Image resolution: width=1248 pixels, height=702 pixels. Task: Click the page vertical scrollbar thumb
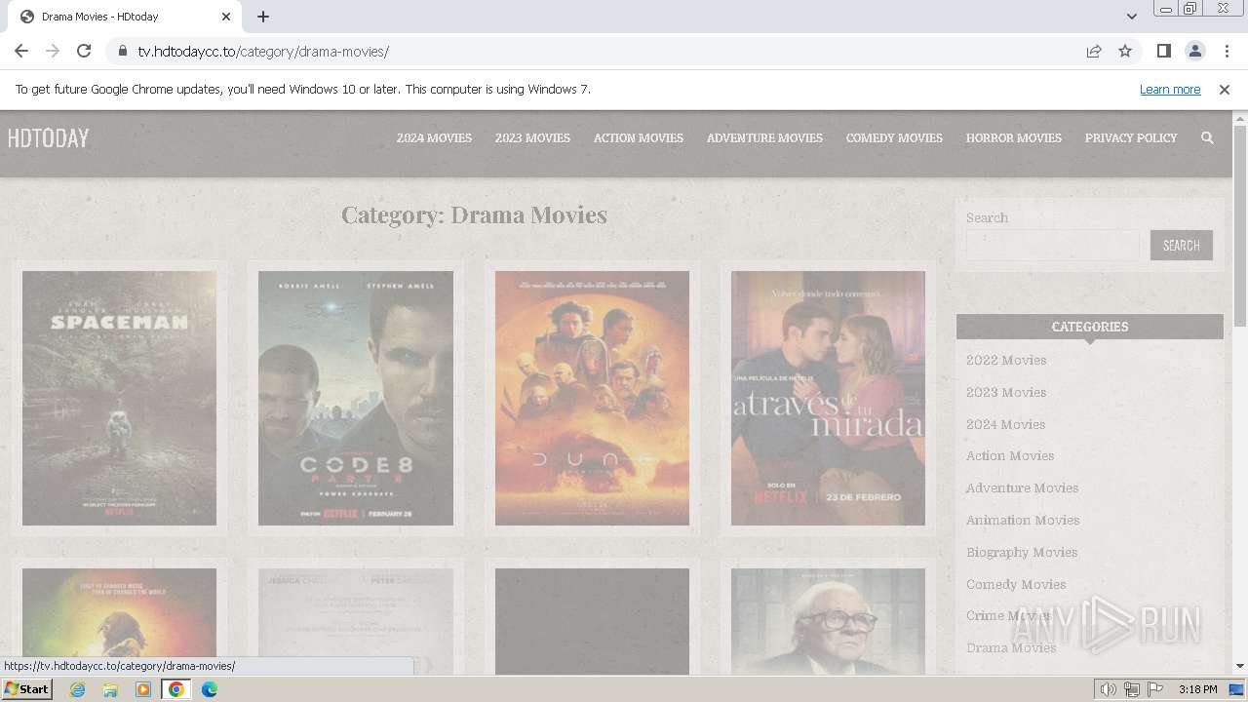click(x=1240, y=226)
